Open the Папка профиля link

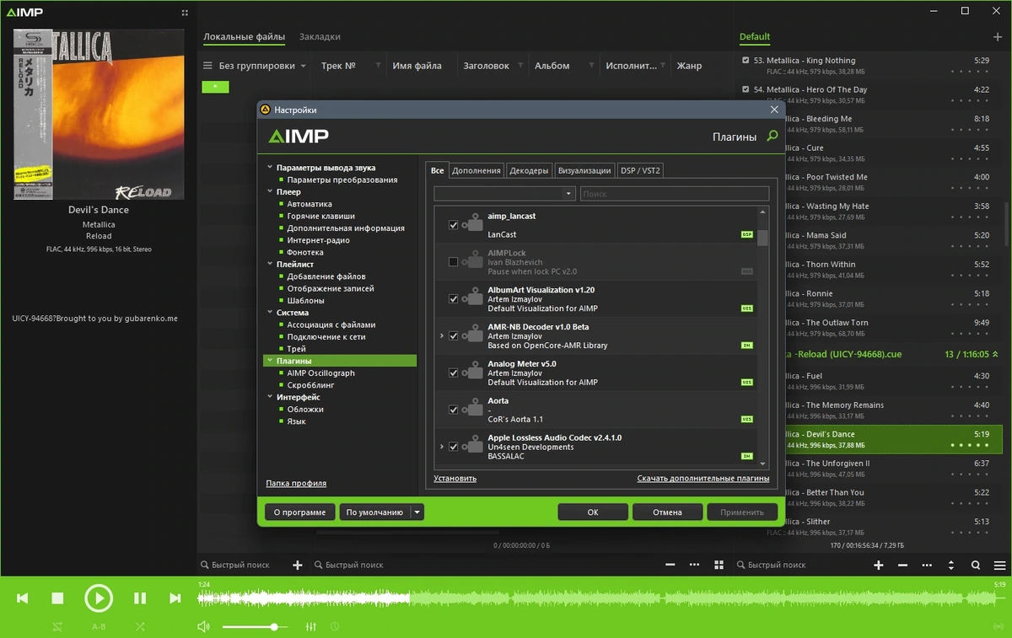(296, 483)
